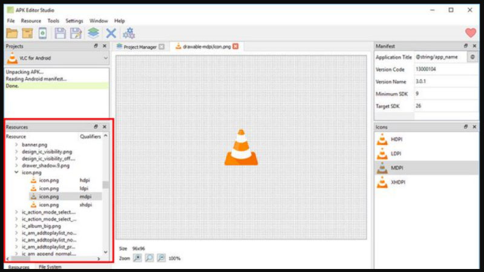Close the Project Manager tab

[162, 47]
